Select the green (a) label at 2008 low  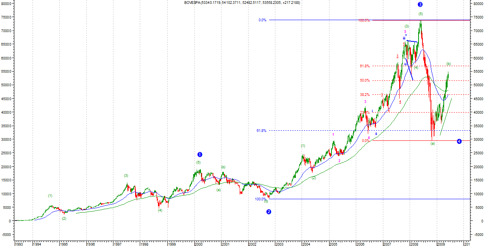433,143
